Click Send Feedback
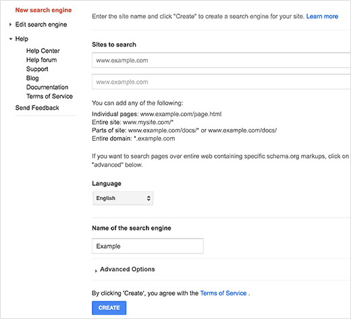Viewport: 351px width, 319px height. coord(37,107)
